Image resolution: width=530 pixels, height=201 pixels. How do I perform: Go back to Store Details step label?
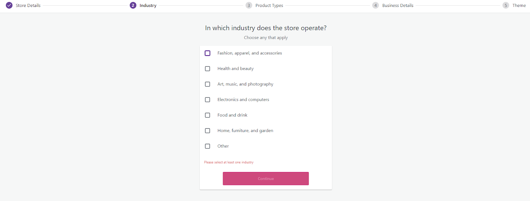28,5
